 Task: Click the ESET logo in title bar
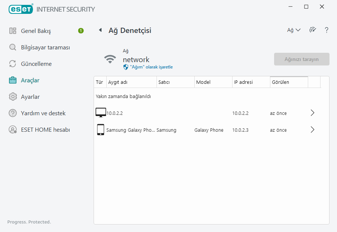[x=21, y=9]
